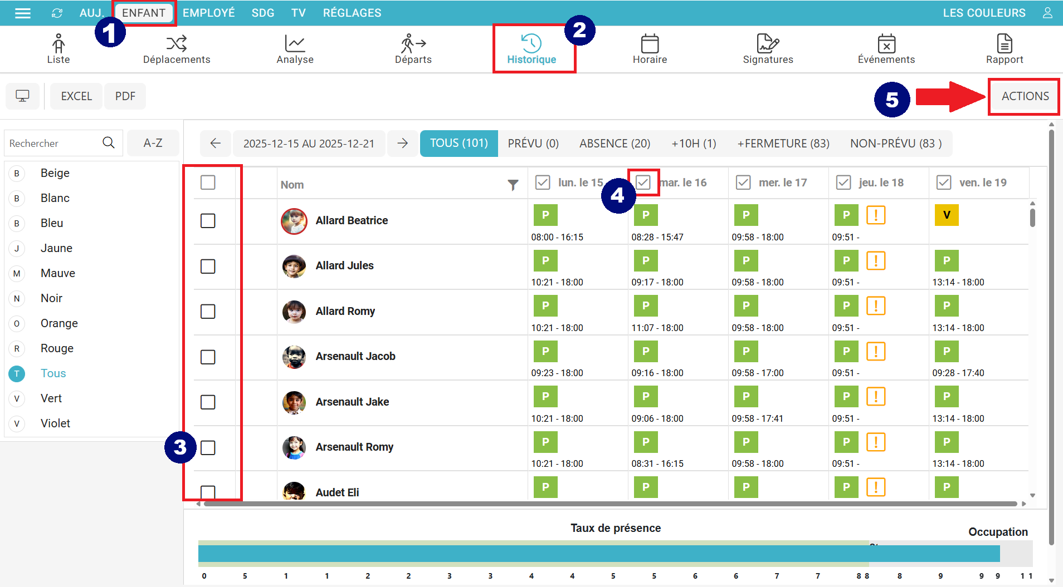
Task: Click the Taux de présence progress bar
Action: [x=599, y=554]
